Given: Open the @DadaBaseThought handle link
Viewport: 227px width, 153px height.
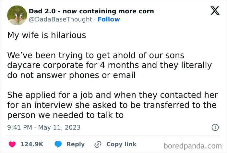Looking at the screenshot, I should [x=60, y=19].
